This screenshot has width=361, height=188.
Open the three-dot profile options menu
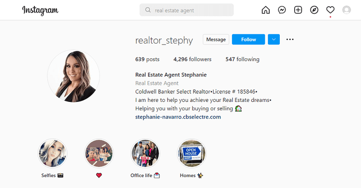(290, 39)
